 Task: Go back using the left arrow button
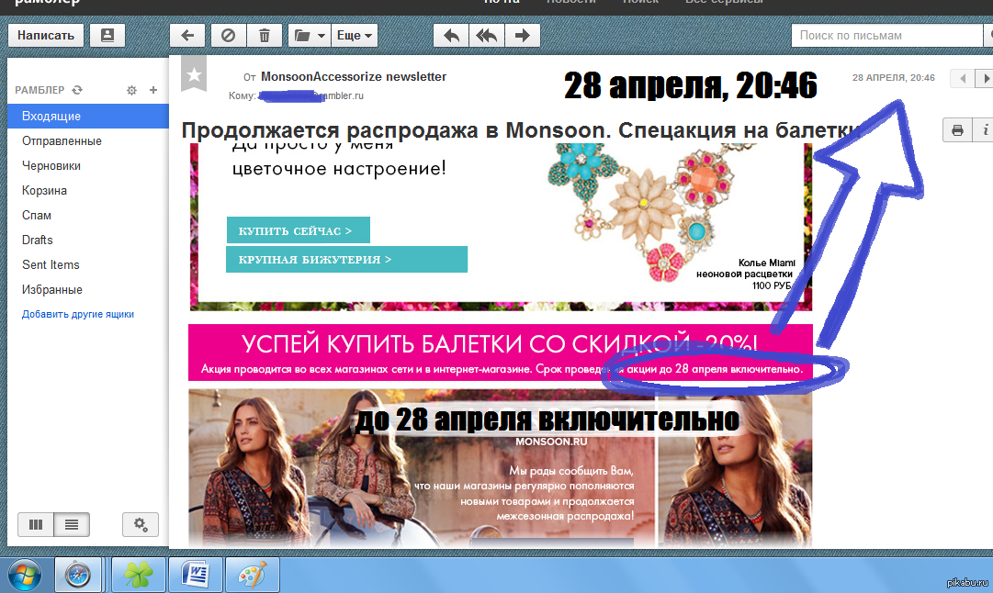[187, 36]
